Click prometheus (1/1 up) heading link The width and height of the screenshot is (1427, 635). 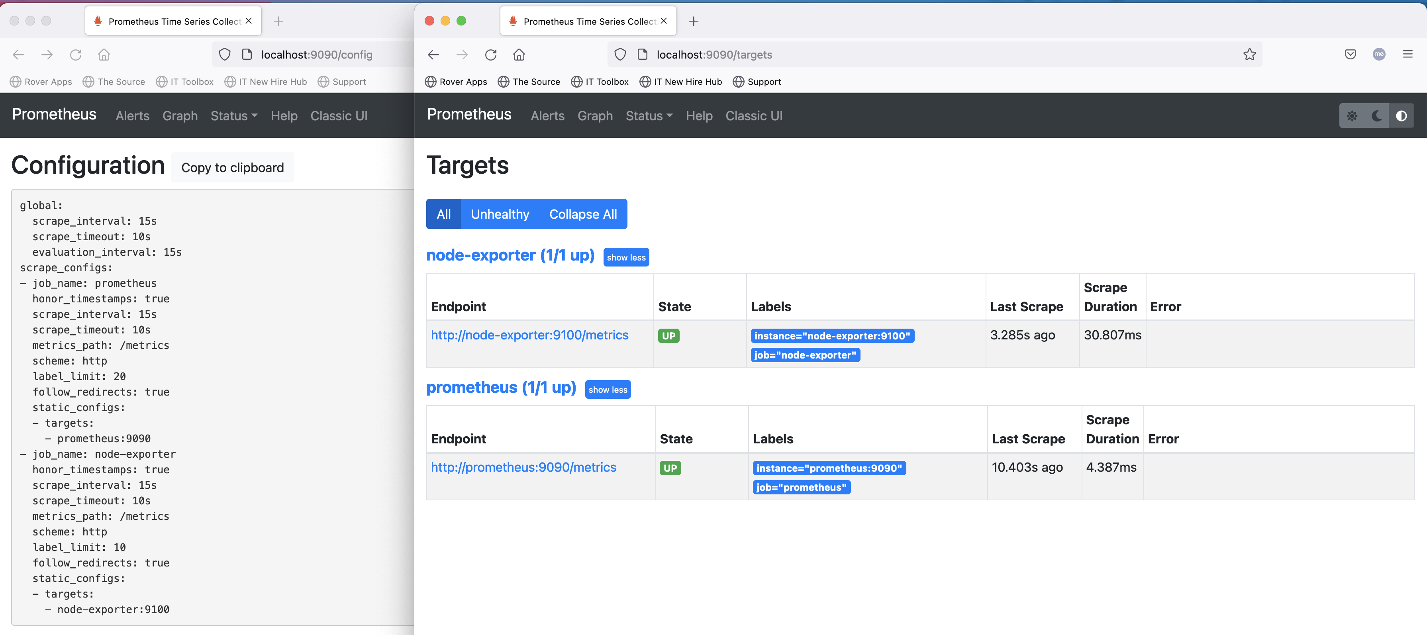pyautogui.click(x=501, y=387)
